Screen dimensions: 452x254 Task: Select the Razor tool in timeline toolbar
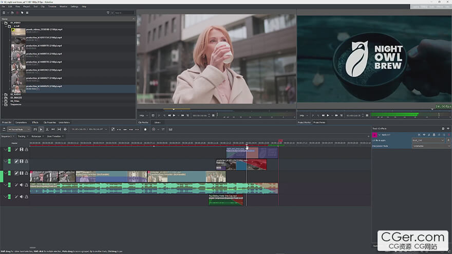click(47, 130)
